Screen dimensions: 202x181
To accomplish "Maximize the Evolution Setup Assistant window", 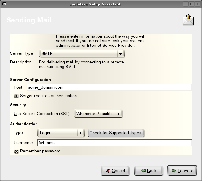I will tap(192, 4).
